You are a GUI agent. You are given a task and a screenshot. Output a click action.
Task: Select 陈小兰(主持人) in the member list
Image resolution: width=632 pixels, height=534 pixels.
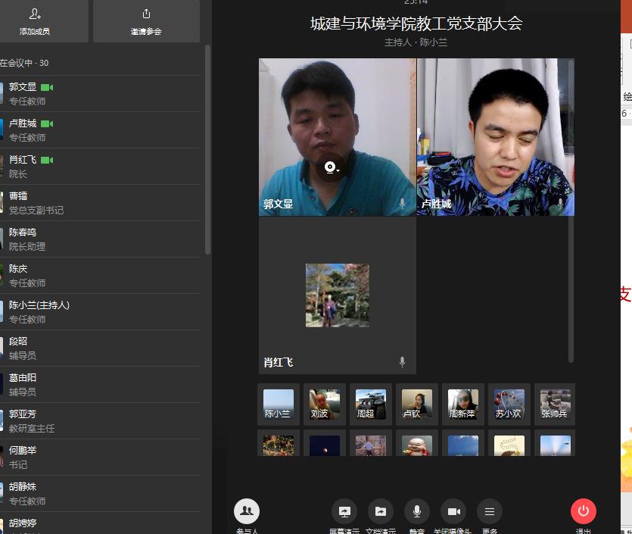click(x=100, y=312)
